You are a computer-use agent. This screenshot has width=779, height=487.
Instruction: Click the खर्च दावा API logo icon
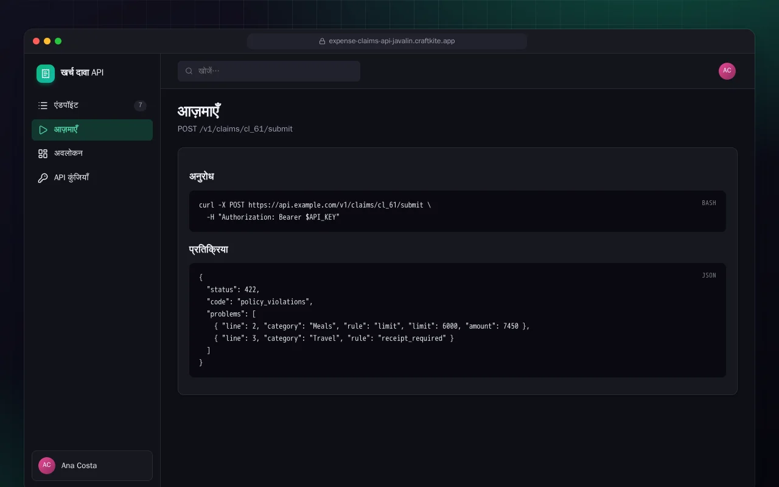tap(46, 74)
